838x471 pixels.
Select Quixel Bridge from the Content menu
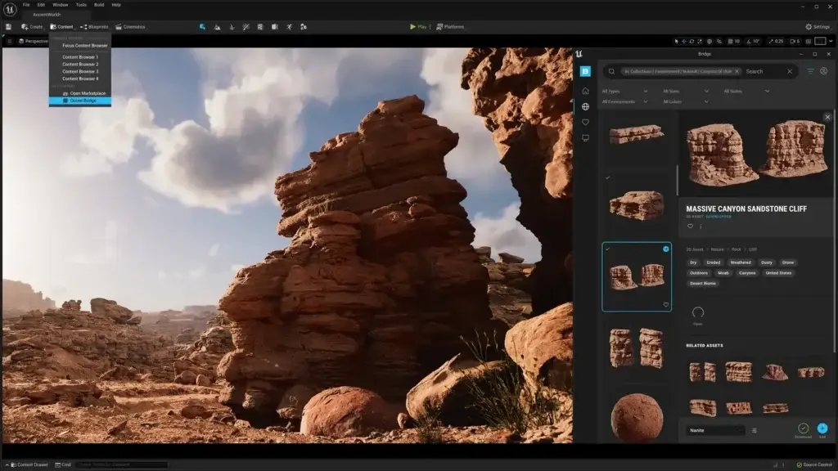point(82,101)
